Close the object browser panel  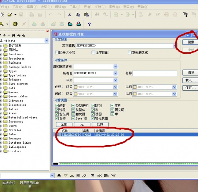47,31
